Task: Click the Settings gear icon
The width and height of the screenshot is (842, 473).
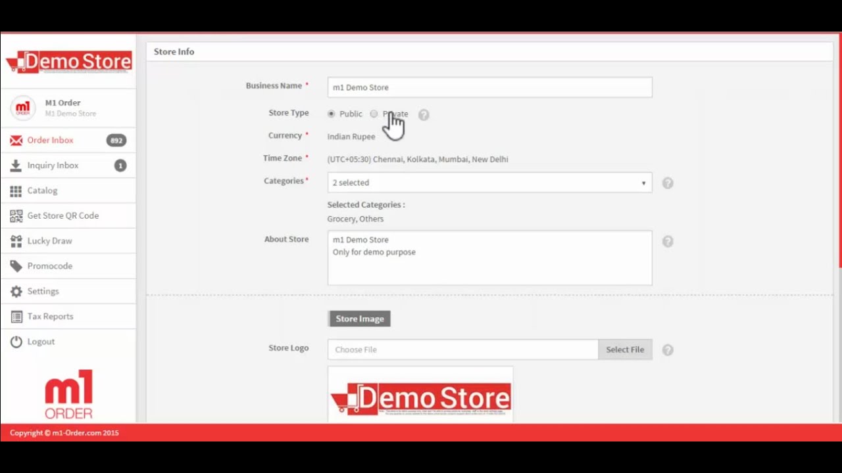Action: pyautogui.click(x=16, y=291)
